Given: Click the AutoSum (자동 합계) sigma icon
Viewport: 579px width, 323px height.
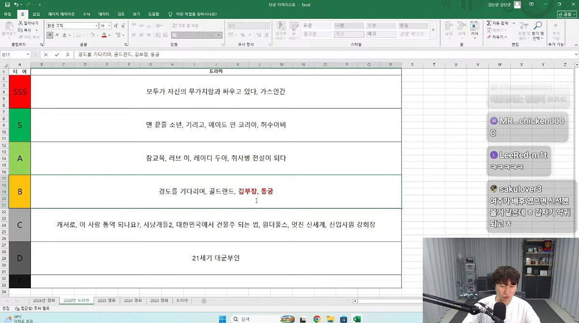Looking at the screenshot, I should click(489, 23).
